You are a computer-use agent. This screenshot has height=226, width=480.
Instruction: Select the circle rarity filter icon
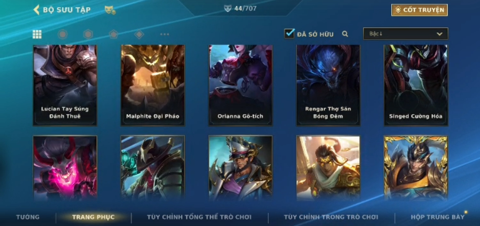click(62, 34)
